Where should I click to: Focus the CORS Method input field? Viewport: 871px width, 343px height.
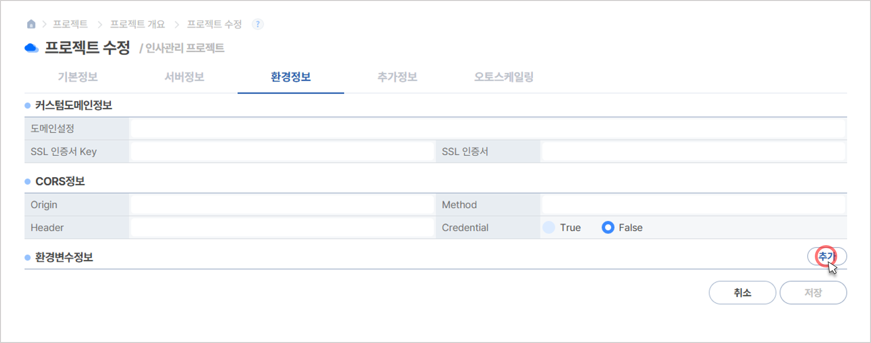[x=693, y=205]
